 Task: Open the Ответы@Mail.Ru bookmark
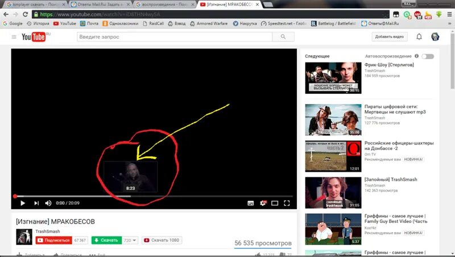coord(380,23)
